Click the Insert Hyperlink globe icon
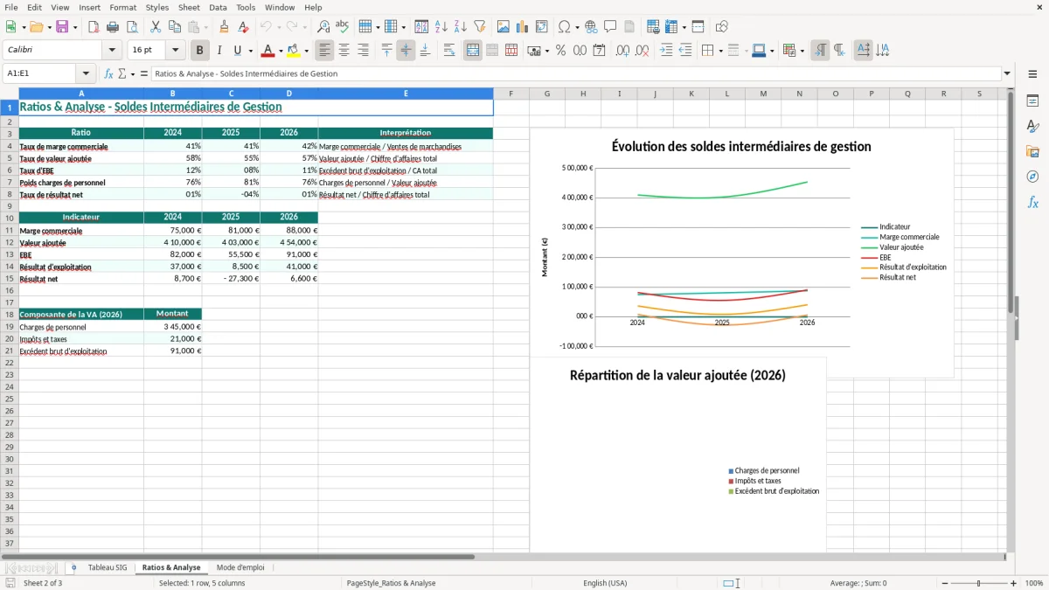1049x590 pixels. pyautogui.click(x=591, y=27)
